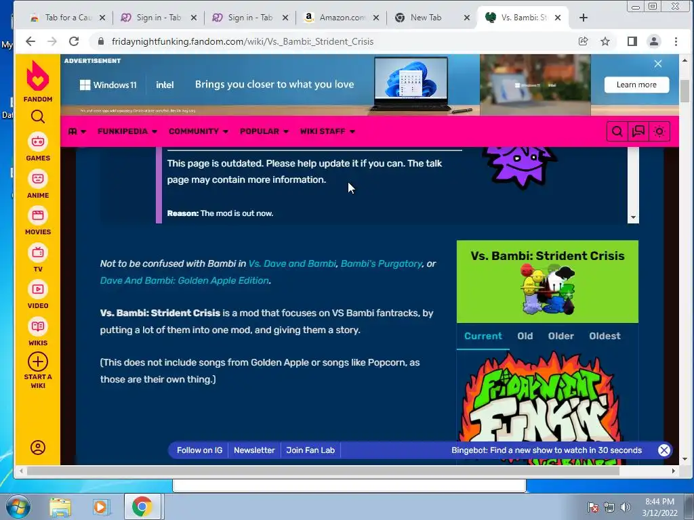Click Follow on IG
This screenshot has height=520, width=694.
click(200, 450)
